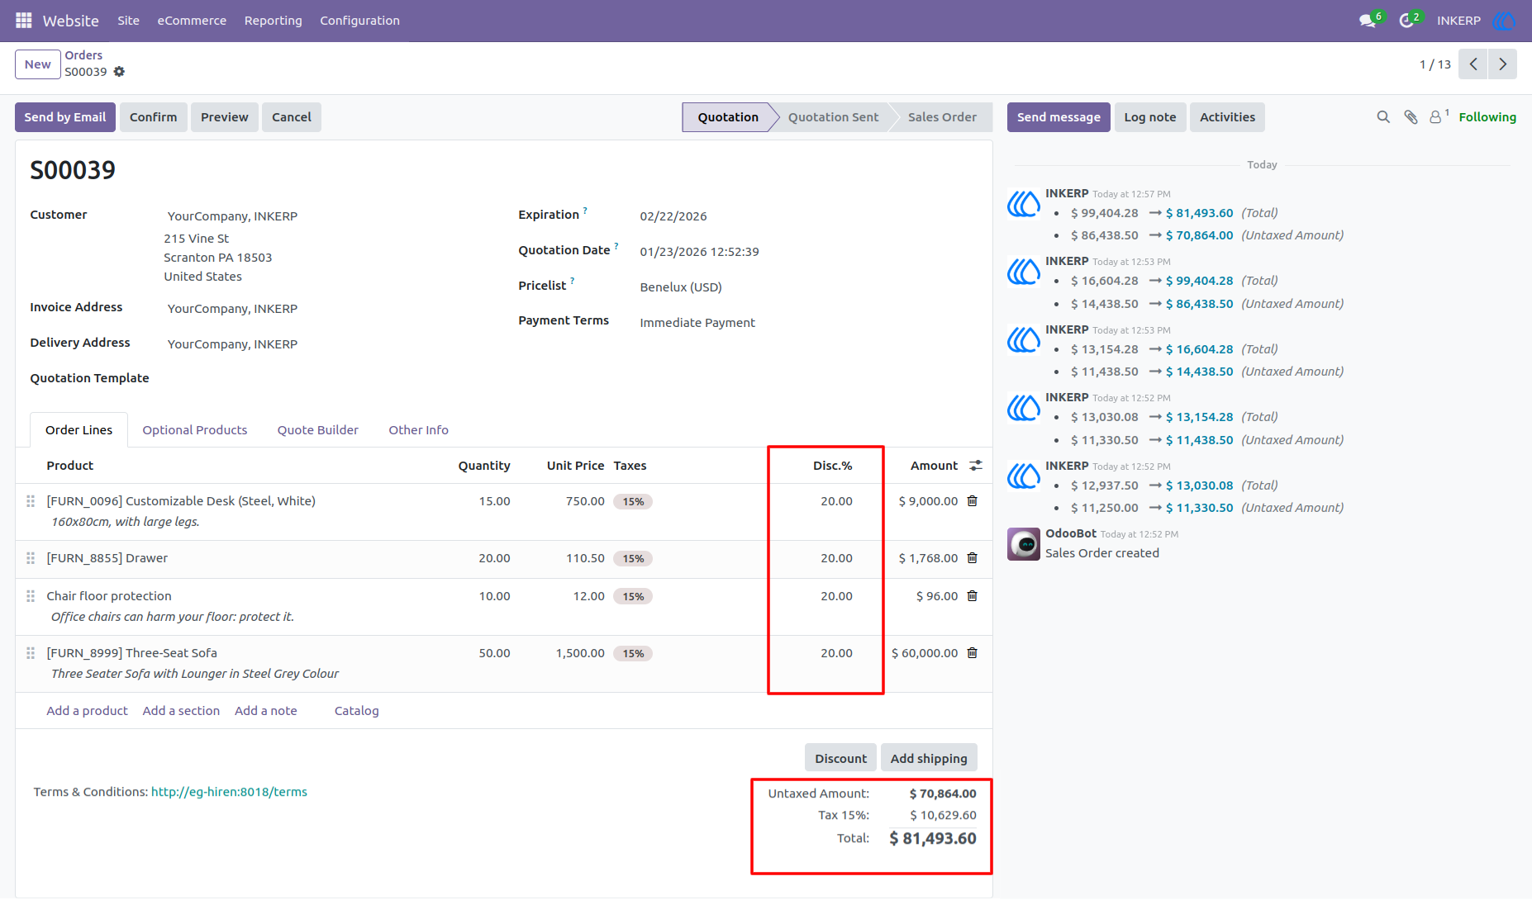Select the Quotation Sent status stage
The height and width of the screenshot is (900, 1532).
(833, 117)
